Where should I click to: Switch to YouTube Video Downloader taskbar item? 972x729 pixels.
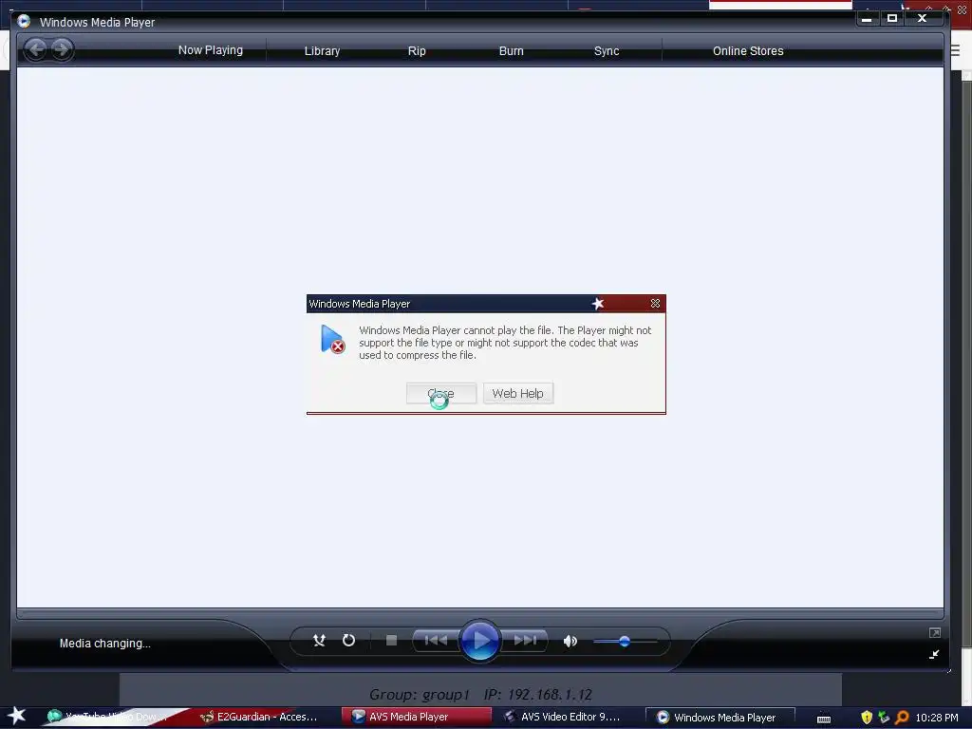click(108, 717)
